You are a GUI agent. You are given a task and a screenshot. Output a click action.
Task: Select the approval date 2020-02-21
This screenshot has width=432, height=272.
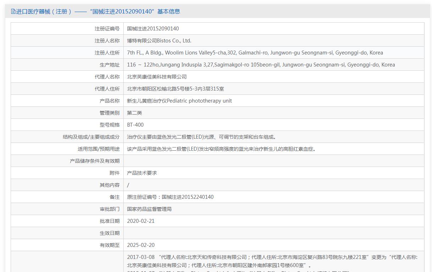(141, 221)
